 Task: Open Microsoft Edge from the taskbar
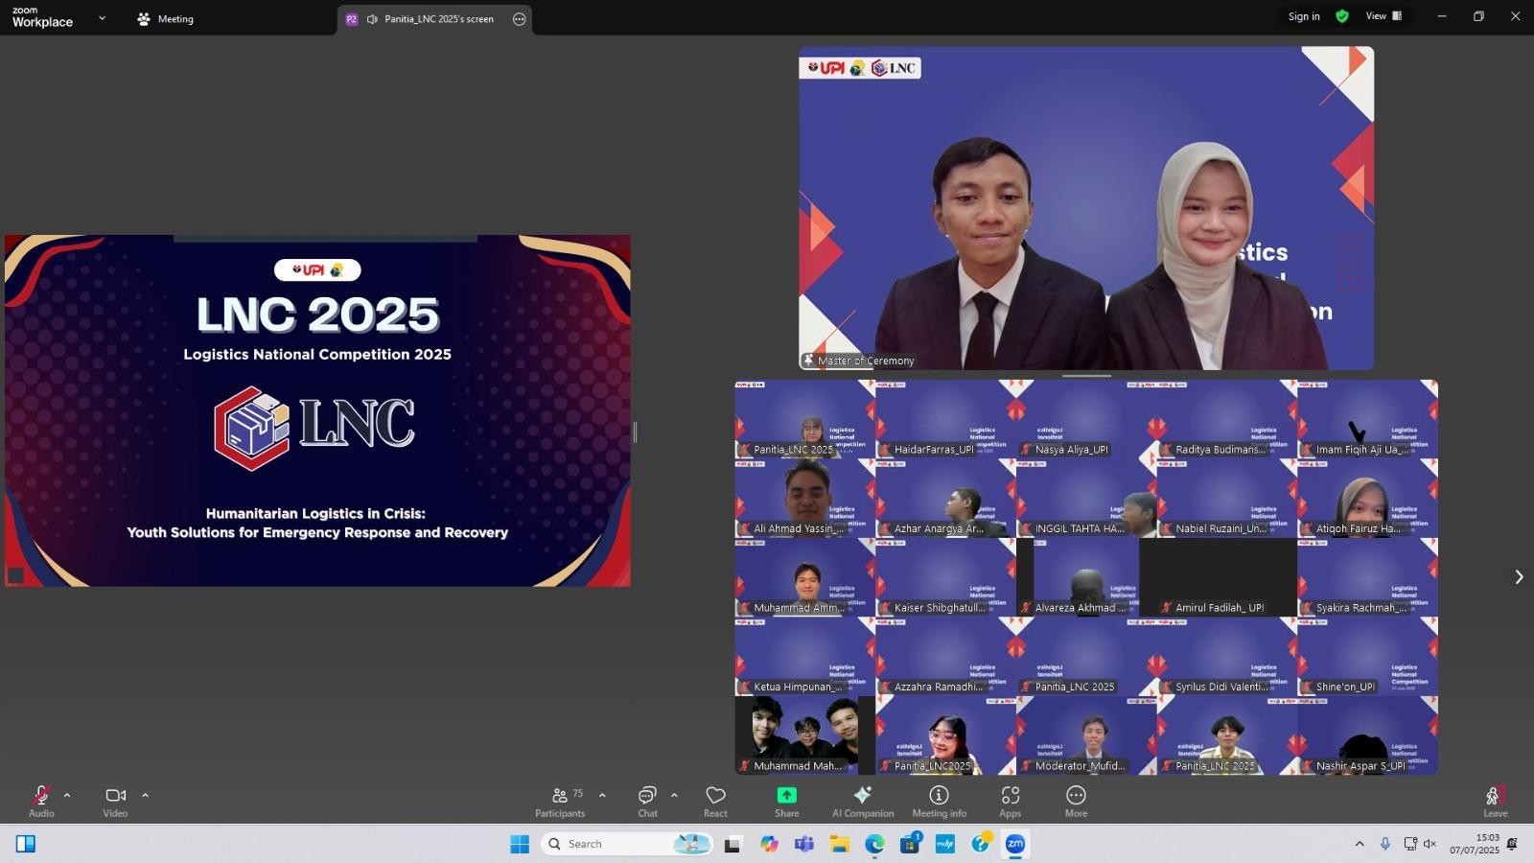click(x=874, y=844)
